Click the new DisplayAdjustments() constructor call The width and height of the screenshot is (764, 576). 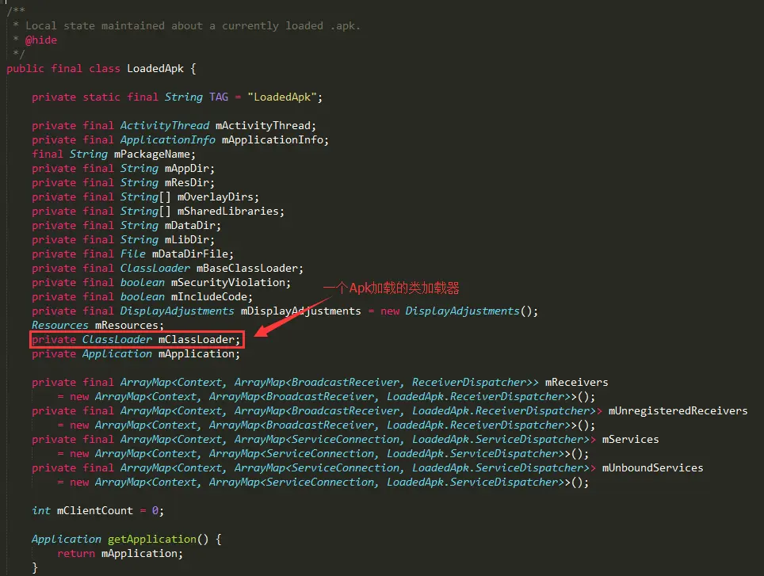click(x=459, y=311)
